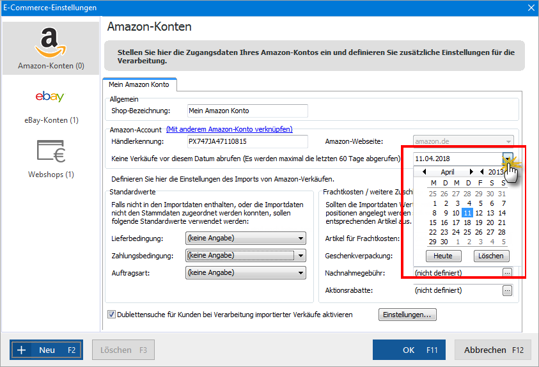This screenshot has height=367, width=539.
Task: Open Einstellungen... button
Action: [407, 315]
